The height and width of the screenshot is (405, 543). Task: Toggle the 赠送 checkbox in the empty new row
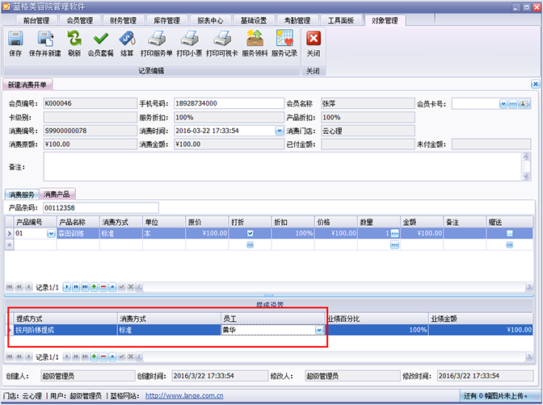click(x=509, y=245)
